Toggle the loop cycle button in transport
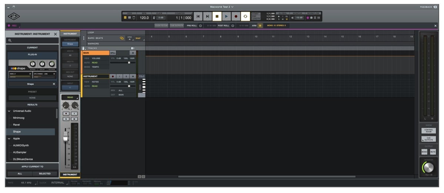 coord(245,16)
